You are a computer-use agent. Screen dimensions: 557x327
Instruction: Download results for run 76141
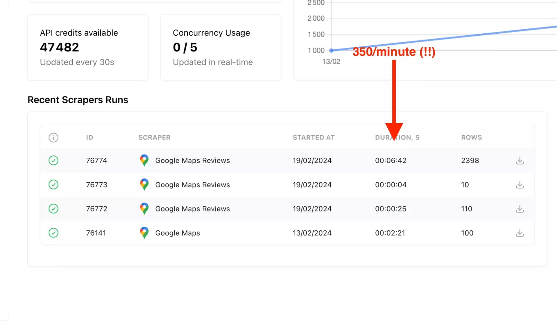pos(520,233)
